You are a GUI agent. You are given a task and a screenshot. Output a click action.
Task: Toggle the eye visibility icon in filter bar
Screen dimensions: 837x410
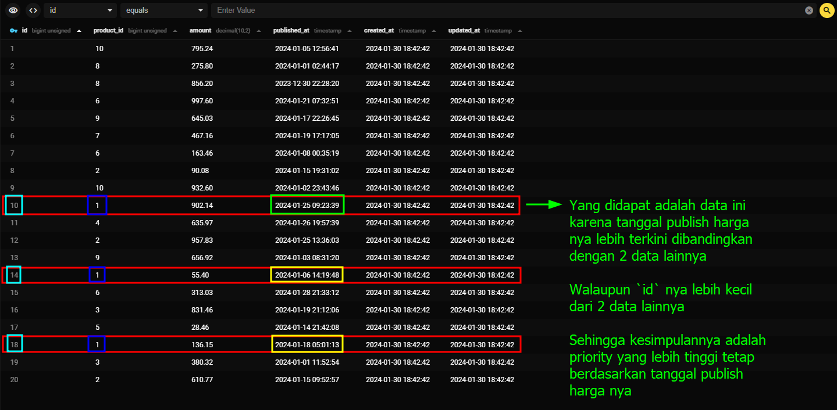click(13, 10)
